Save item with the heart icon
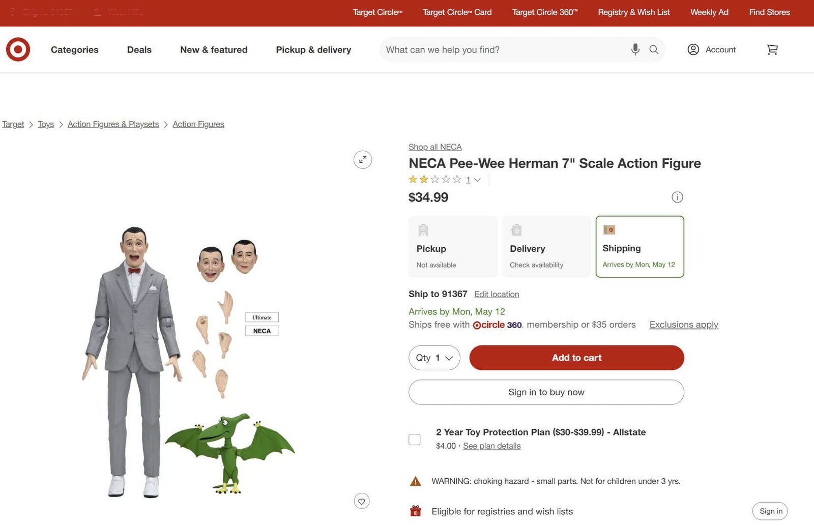Screen dimensions: 814x526 pos(361,501)
